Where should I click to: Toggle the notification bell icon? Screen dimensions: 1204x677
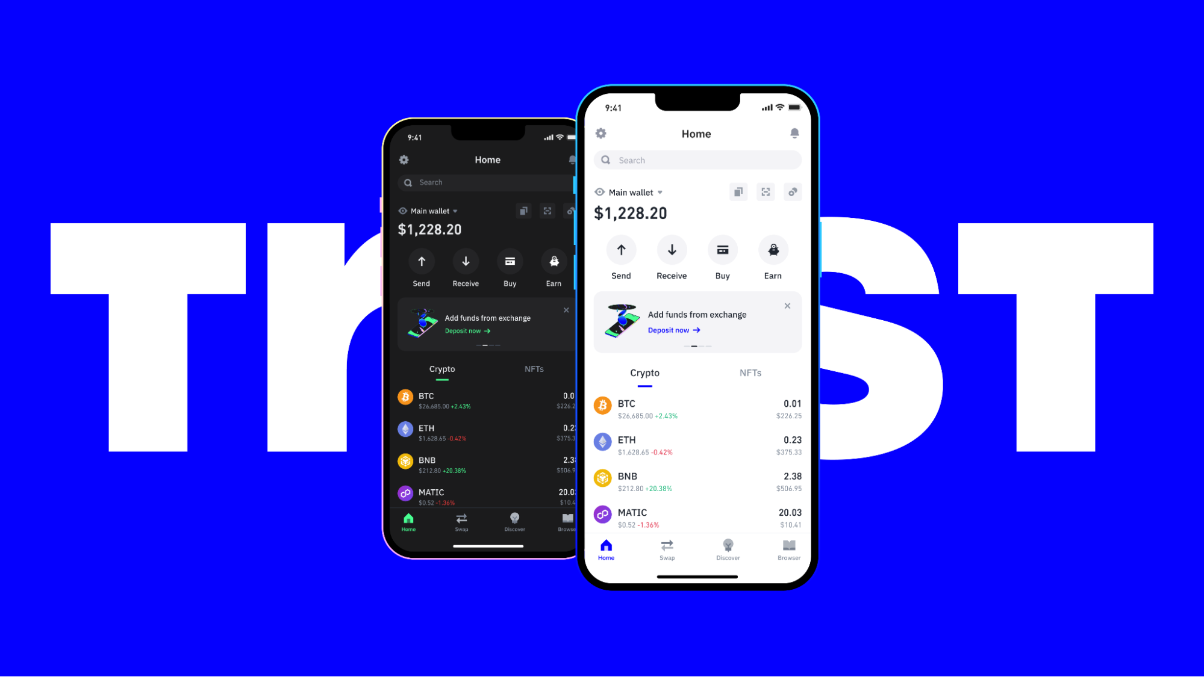pyautogui.click(x=793, y=133)
